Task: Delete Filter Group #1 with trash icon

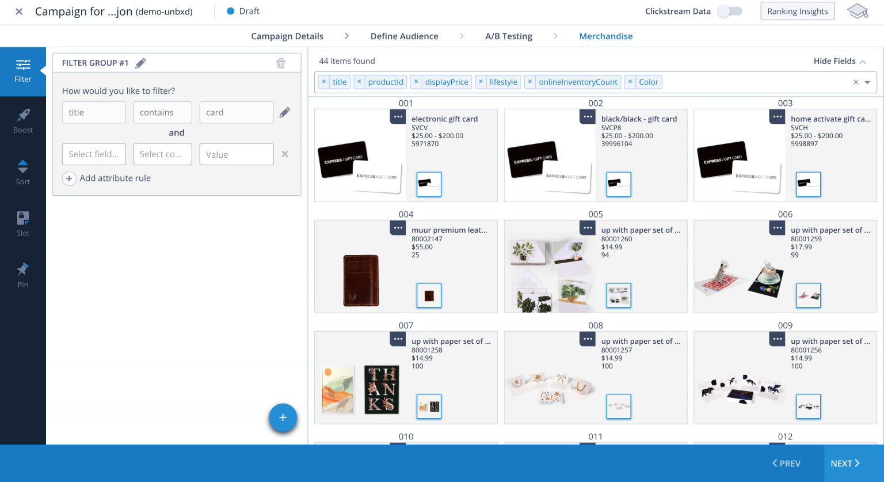Action: pos(281,63)
